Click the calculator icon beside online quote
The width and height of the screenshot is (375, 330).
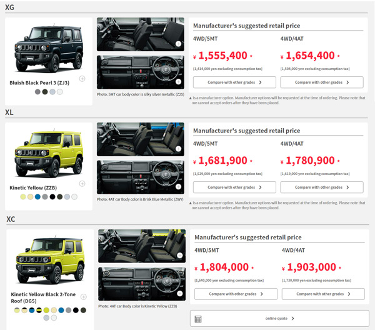[198, 319]
